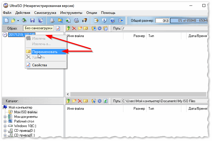Click the Open CD/DVD icon in main toolbar
This screenshot has width=212, height=141.
click(x=24, y=21)
